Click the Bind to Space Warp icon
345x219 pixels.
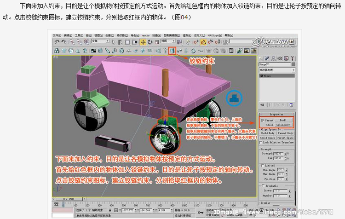tap(86, 42)
